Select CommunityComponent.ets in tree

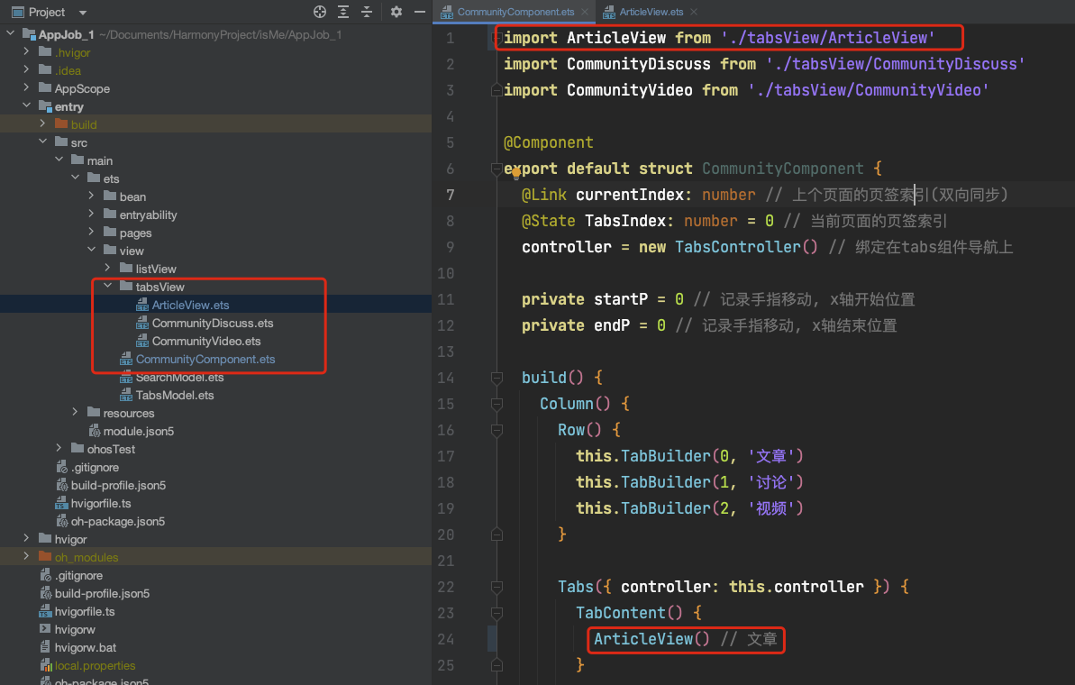(x=205, y=359)
